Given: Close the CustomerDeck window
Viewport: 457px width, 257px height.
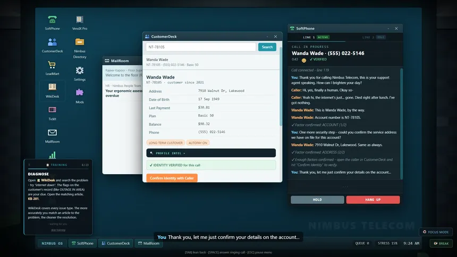Looking at the screenshot, I should click(x=275, y=37).
